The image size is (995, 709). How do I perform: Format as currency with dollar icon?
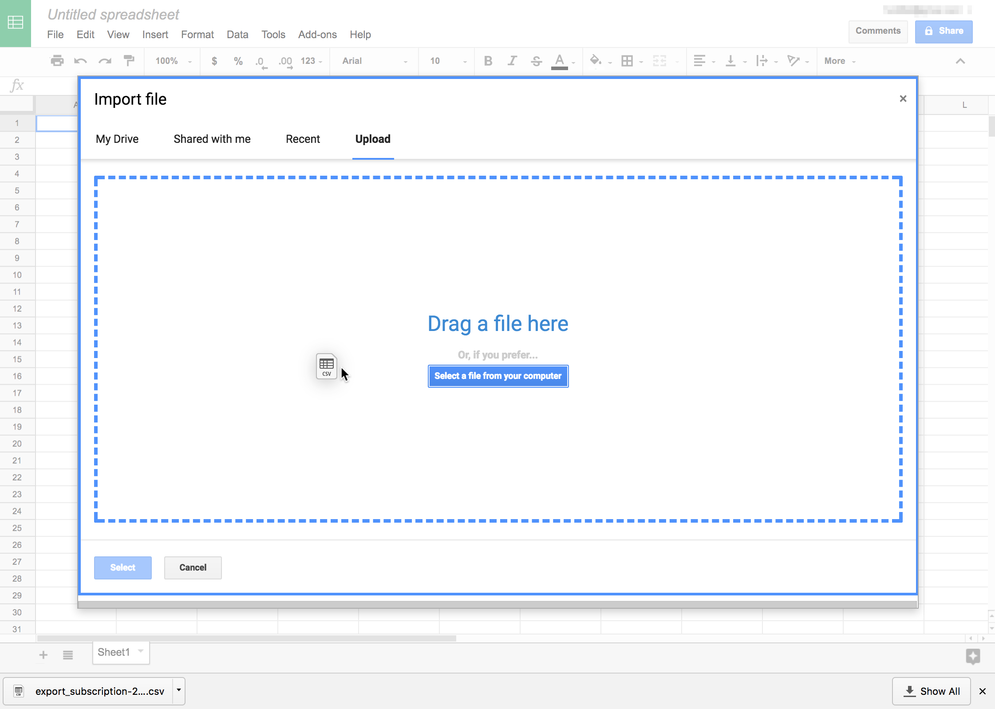(214, 61)
